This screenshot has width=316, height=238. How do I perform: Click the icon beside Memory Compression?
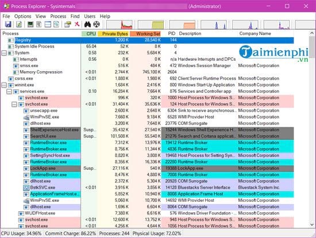(16, 72)
